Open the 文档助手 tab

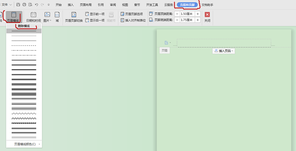pyautogui.click(x=207, y=5)
